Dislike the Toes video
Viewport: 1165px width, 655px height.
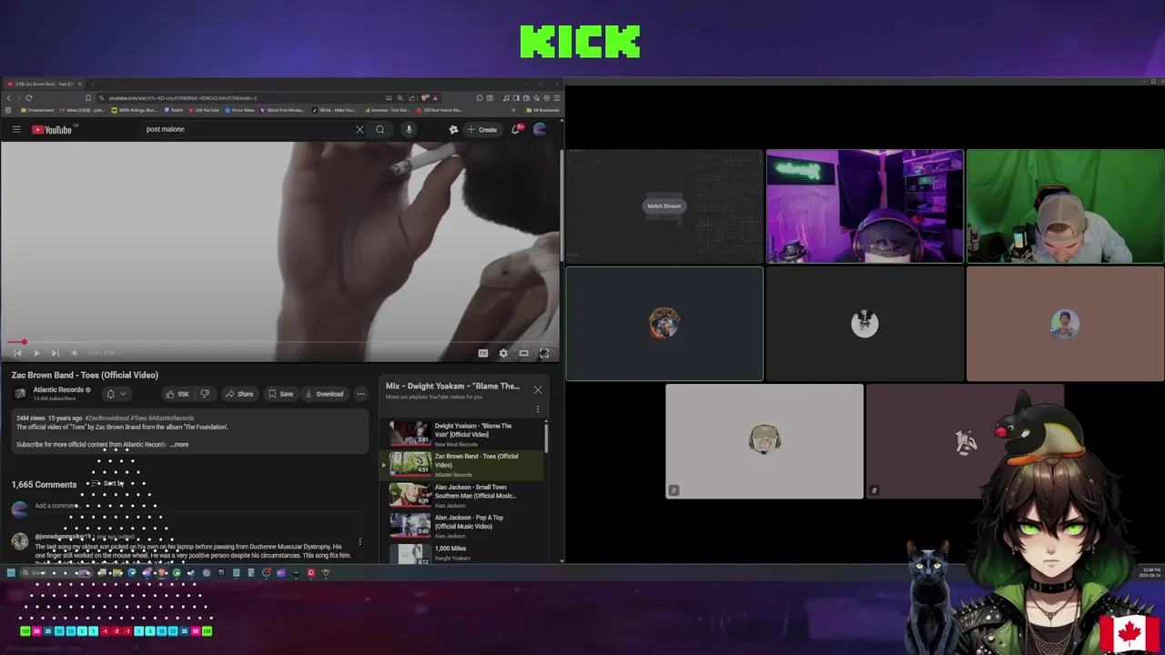205,394
